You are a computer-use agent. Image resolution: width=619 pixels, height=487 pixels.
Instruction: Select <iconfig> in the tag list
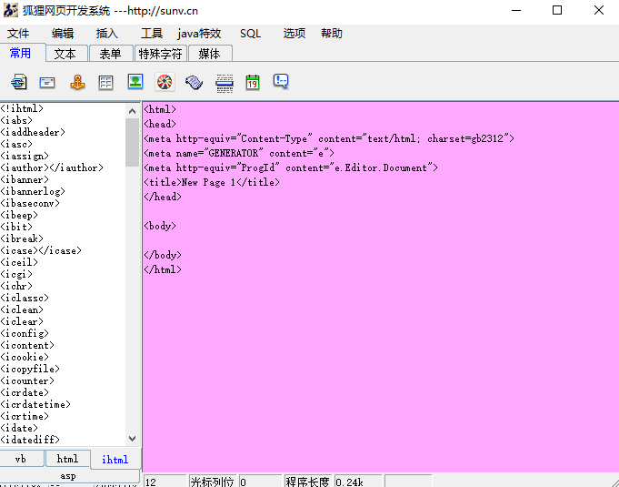(25, 333)
